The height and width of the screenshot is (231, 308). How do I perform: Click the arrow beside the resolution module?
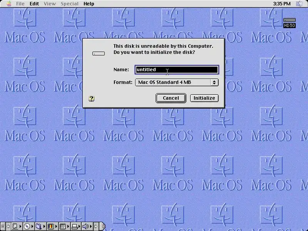click(x=68, y=226)
